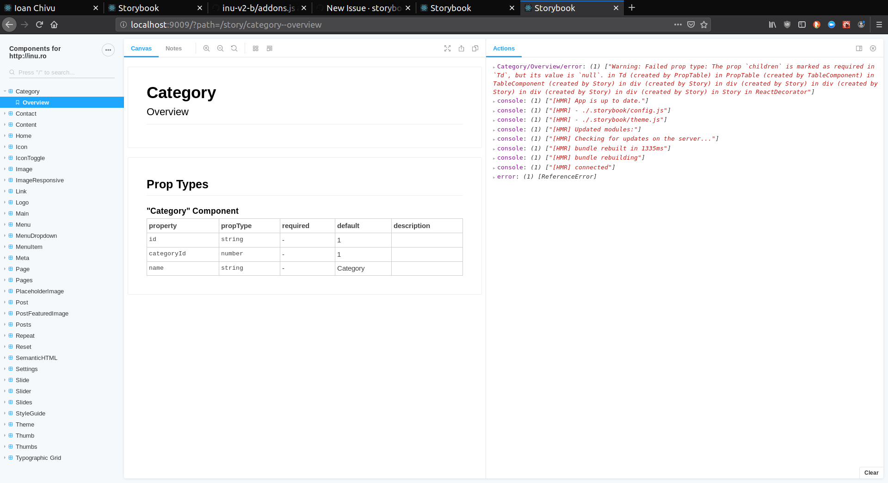Click in the component search field
The image size is (888, 483).
(61, 72)
